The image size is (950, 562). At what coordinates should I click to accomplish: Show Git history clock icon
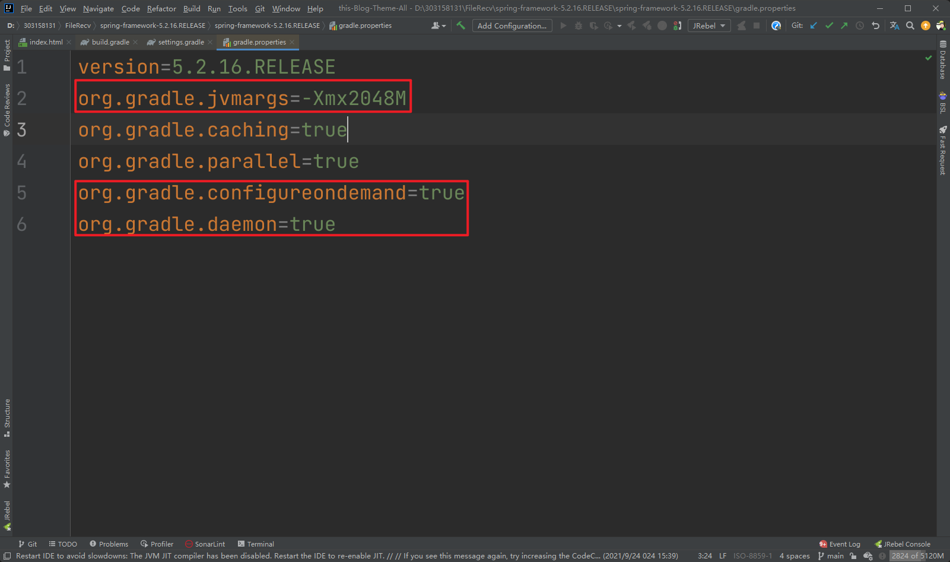tap(860, 26)
